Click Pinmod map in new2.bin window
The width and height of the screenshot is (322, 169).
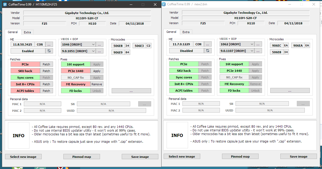[x=240, y=157]
